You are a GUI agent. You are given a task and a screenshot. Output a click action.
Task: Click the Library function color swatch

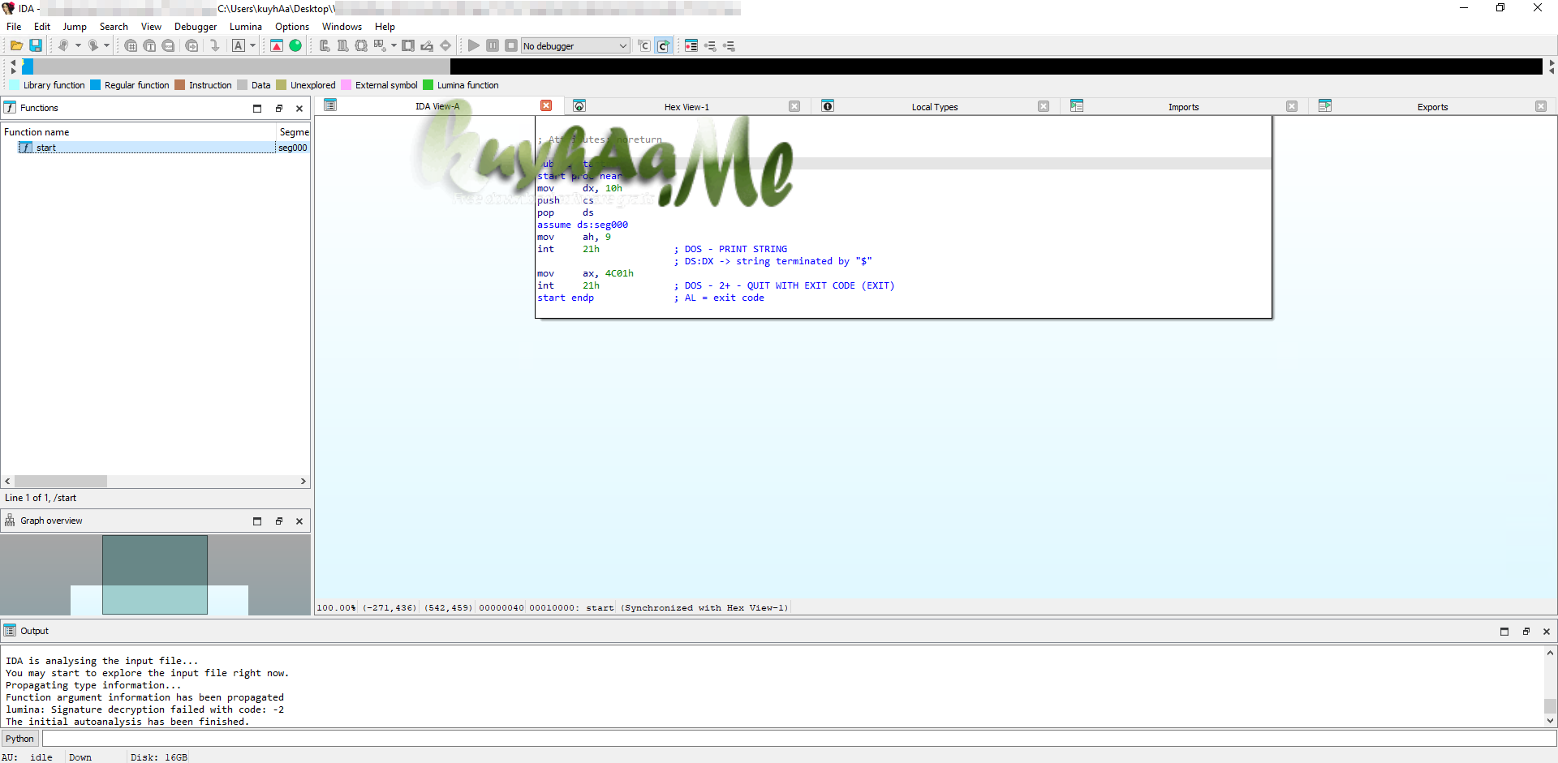tap(15, 85)
